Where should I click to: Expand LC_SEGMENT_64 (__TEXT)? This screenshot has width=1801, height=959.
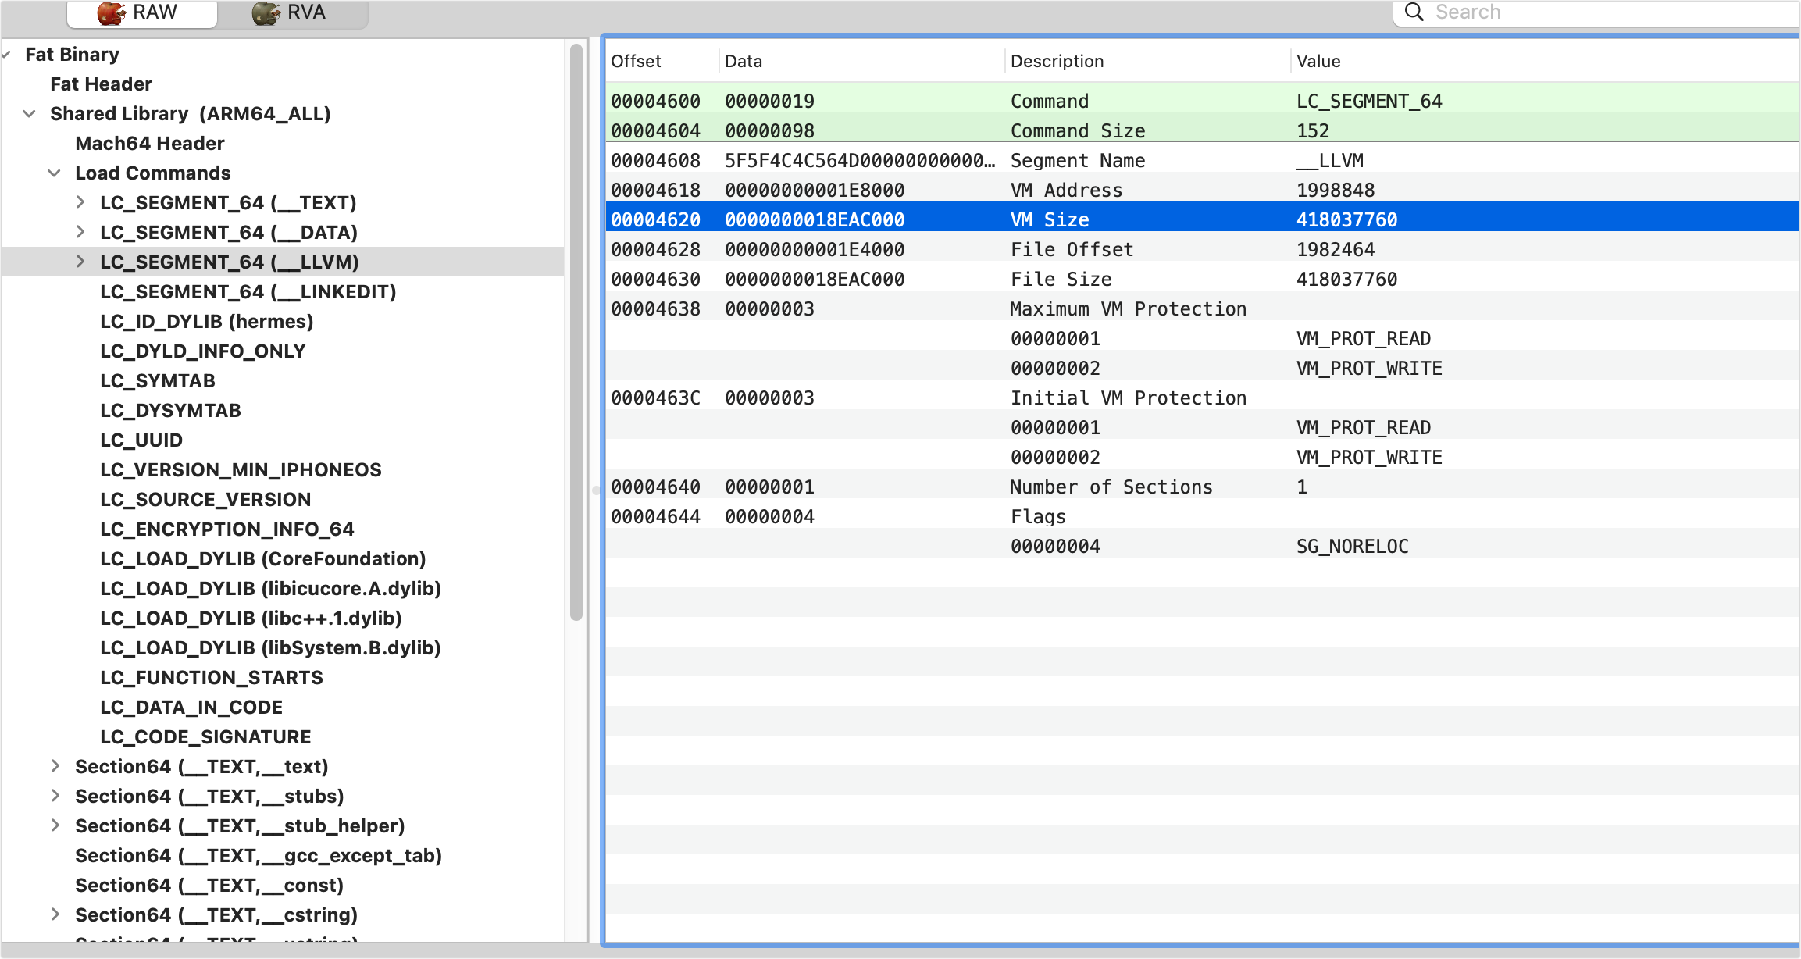coord(80,202)
